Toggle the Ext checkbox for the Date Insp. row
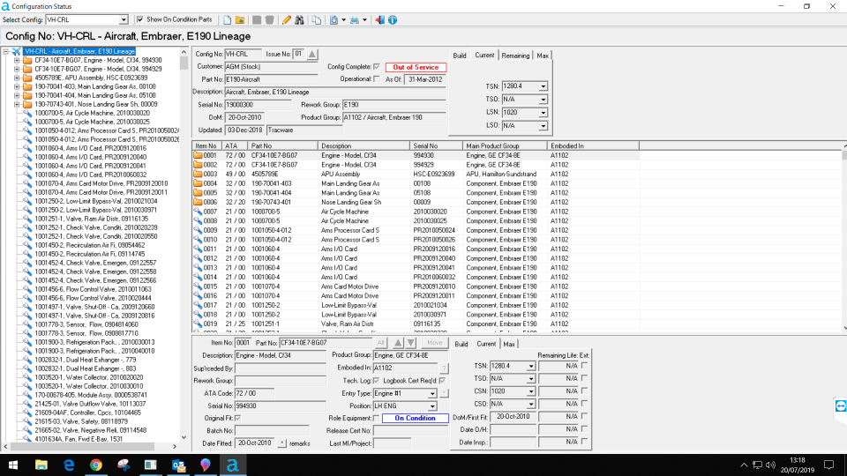The image size is (847, 476). click(584, 442)
